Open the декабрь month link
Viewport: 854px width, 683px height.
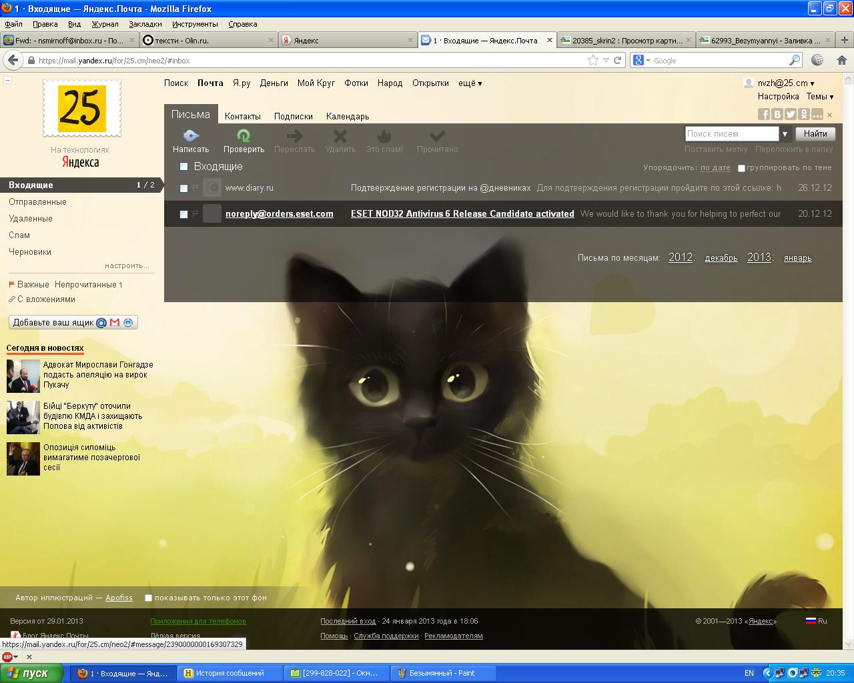click(721, 258)
